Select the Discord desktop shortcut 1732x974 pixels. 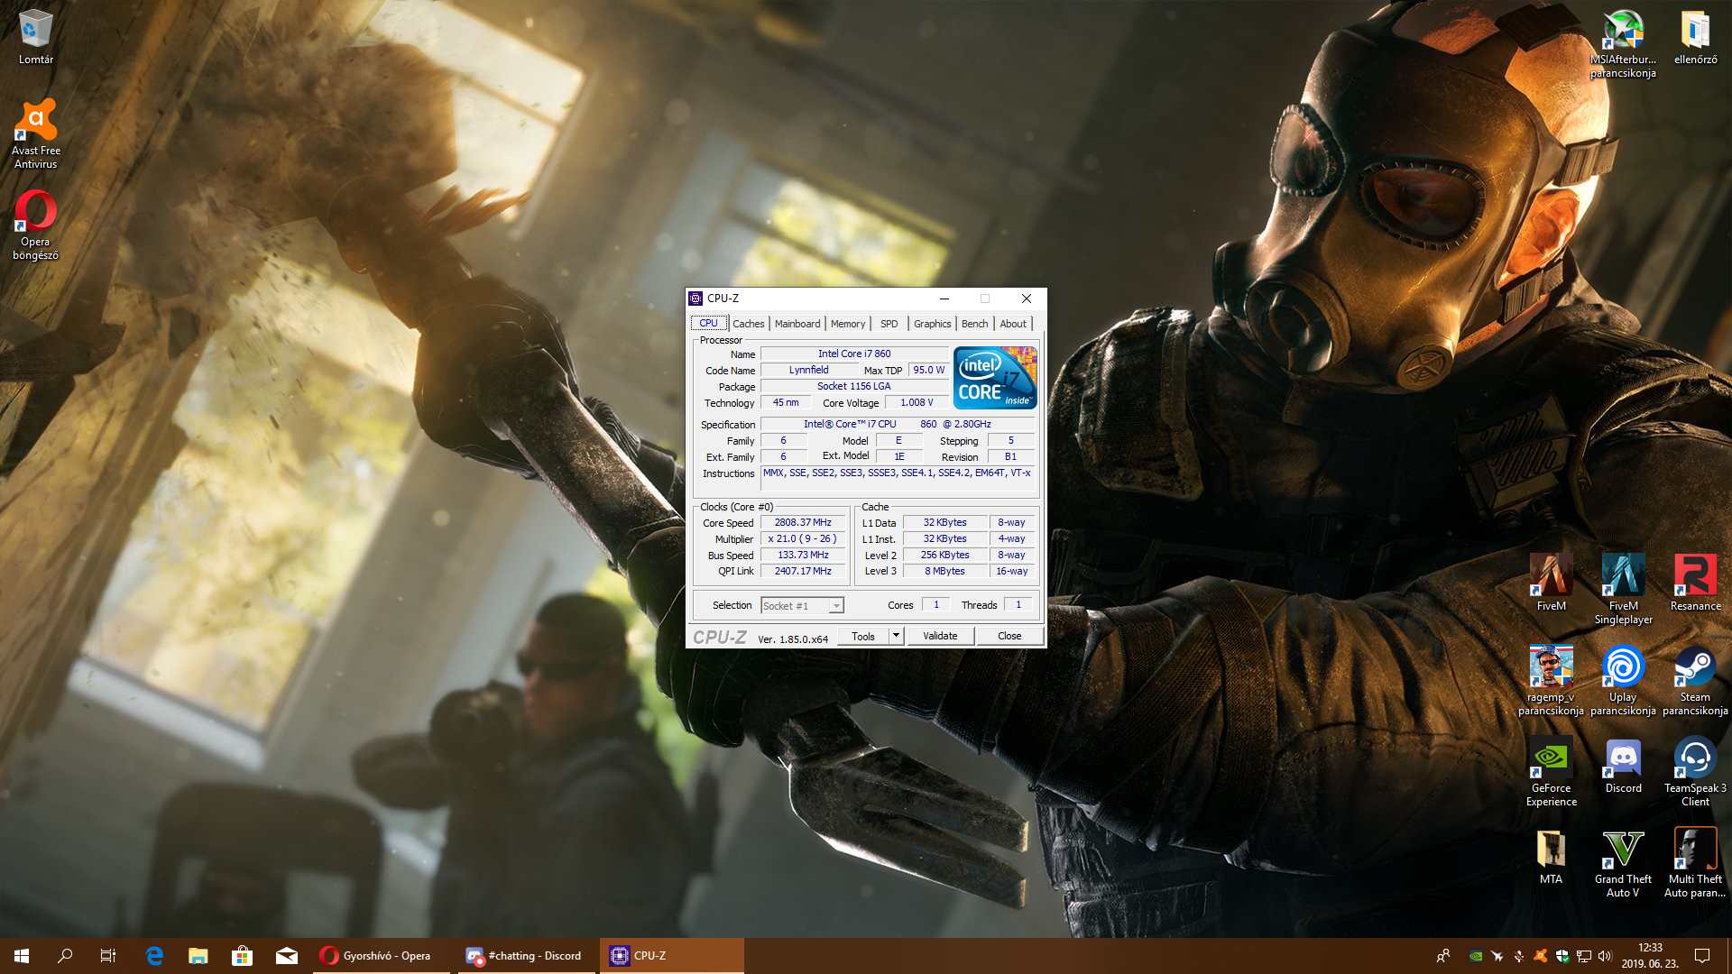tap(1623, 766)
